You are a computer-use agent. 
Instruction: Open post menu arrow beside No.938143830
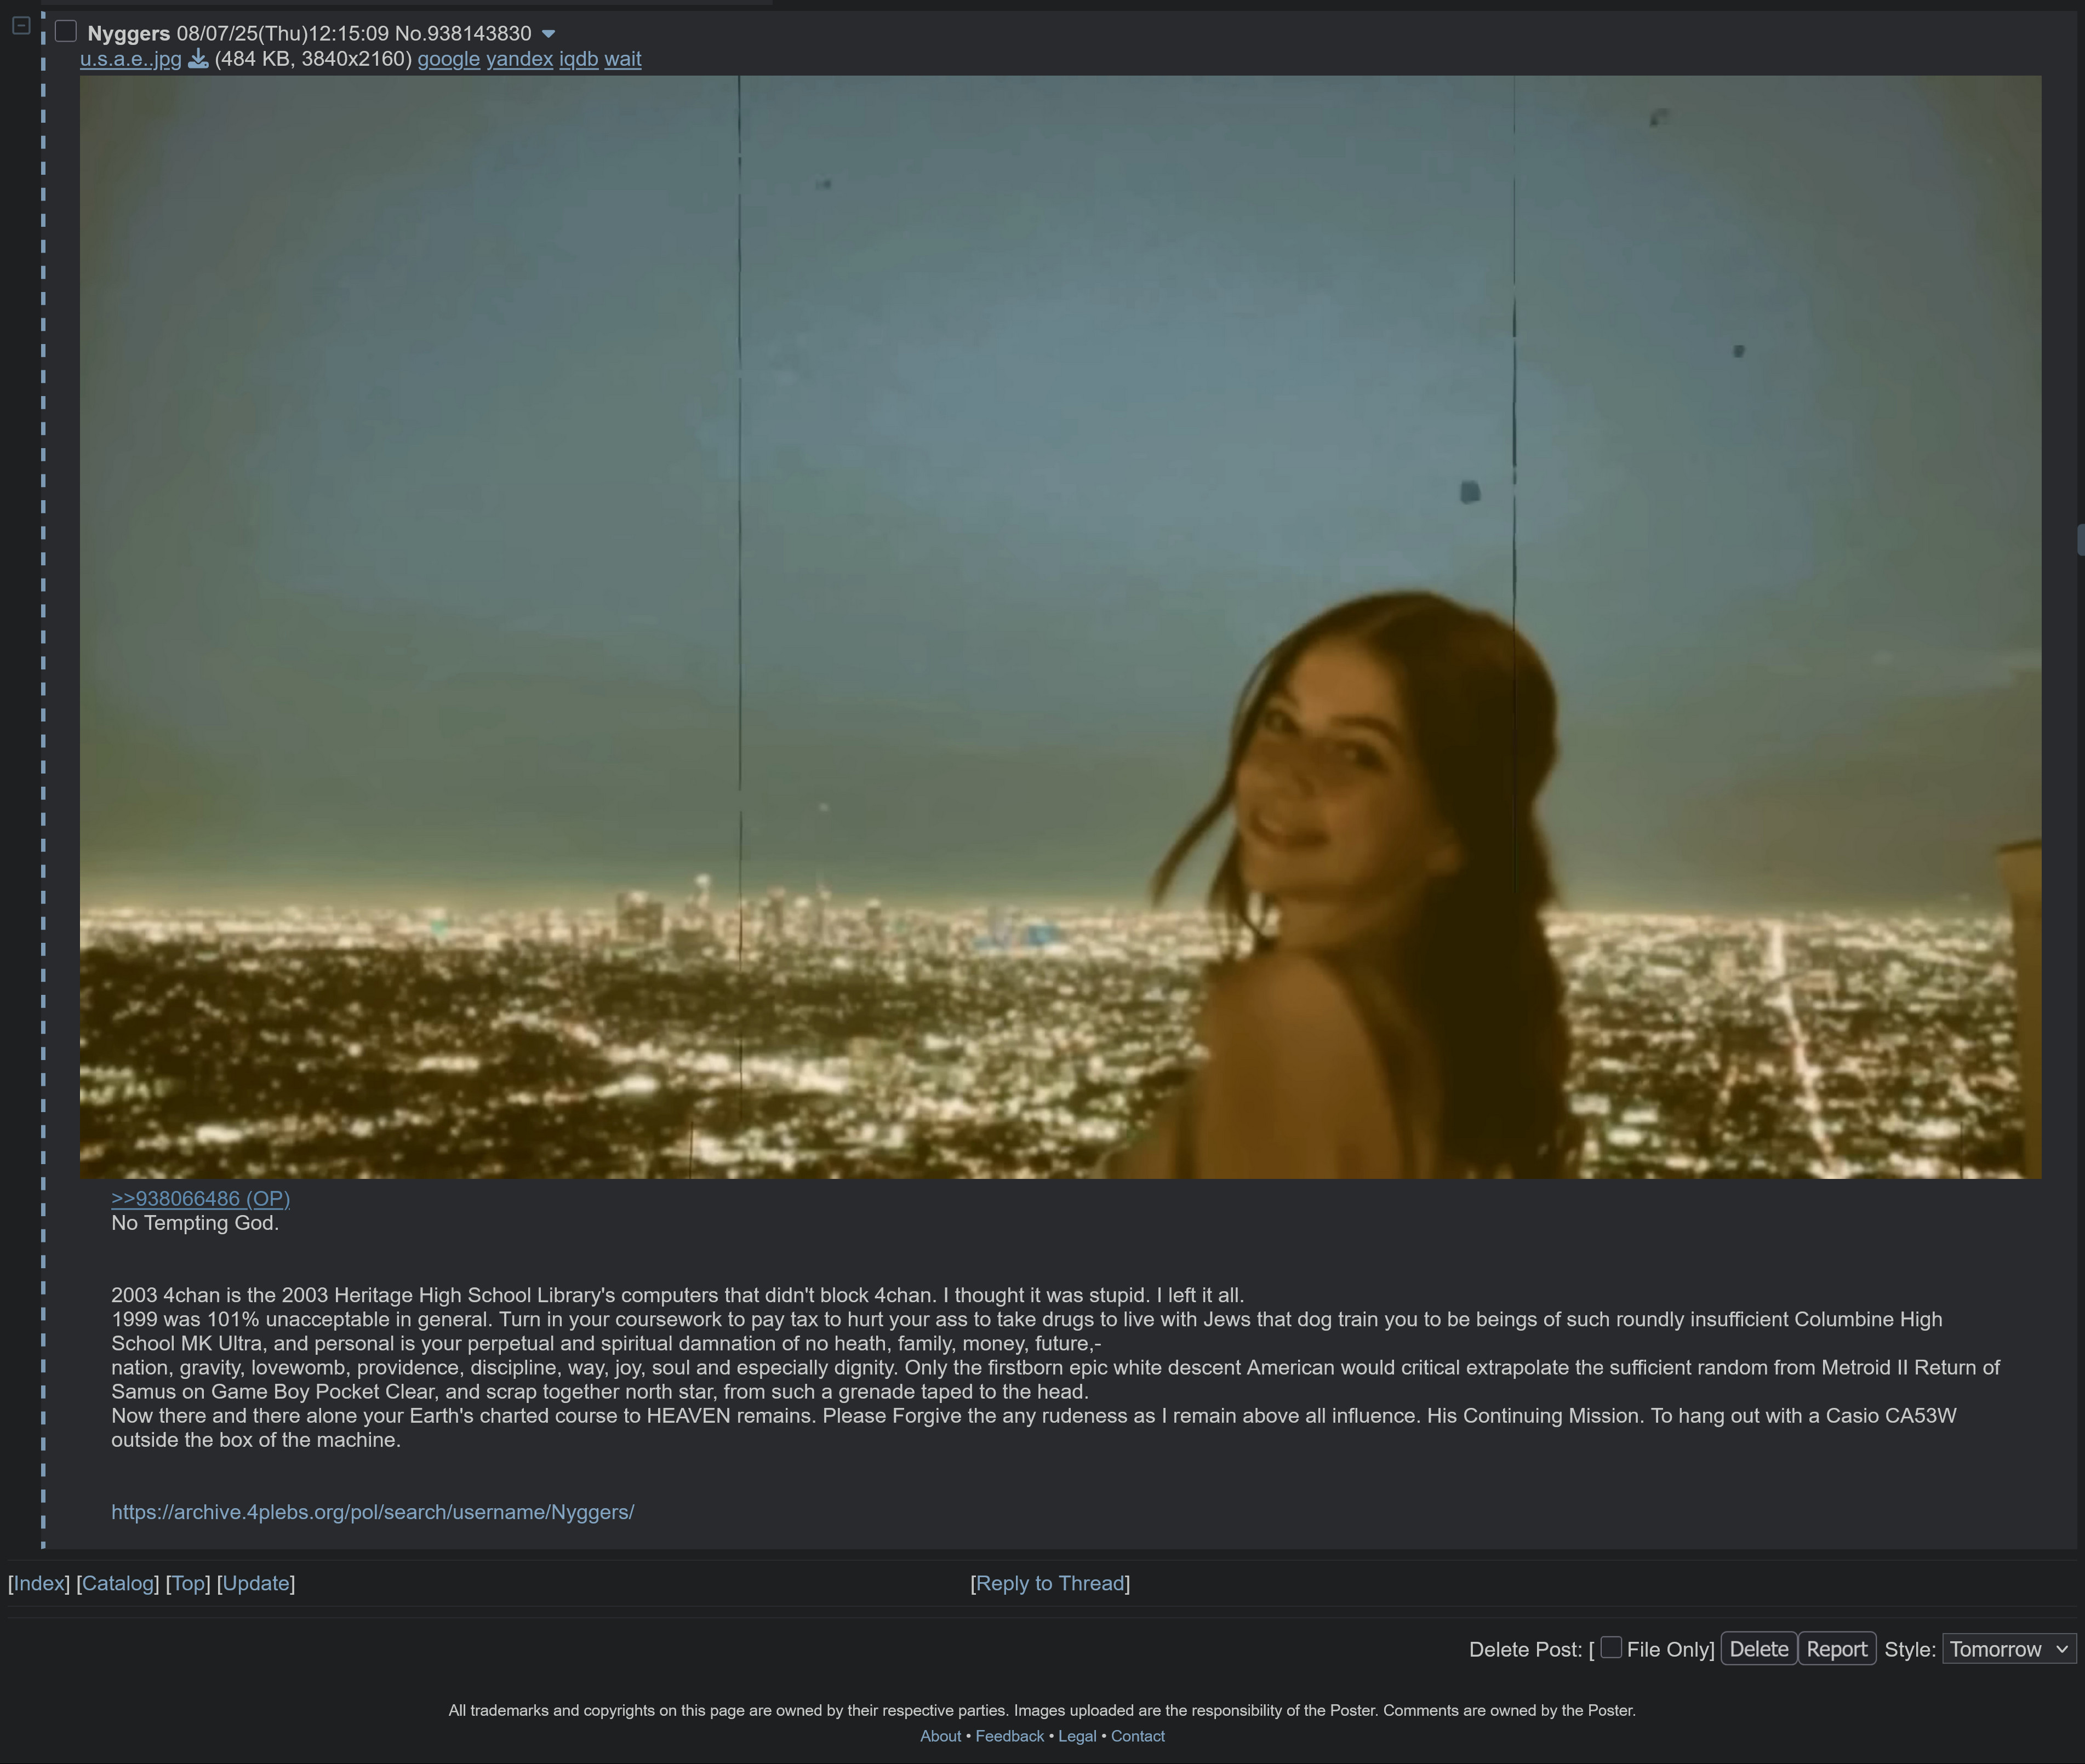[x=548, y=34]
